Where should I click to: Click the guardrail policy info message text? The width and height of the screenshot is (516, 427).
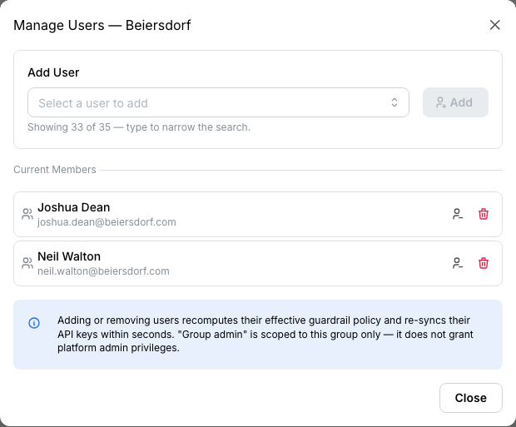[x=265, y=334]
